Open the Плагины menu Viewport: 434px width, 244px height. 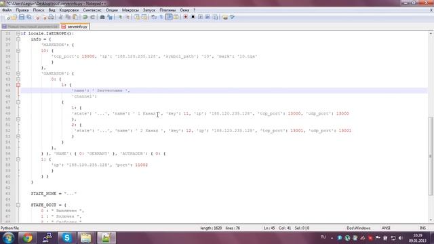click(167, 10)
